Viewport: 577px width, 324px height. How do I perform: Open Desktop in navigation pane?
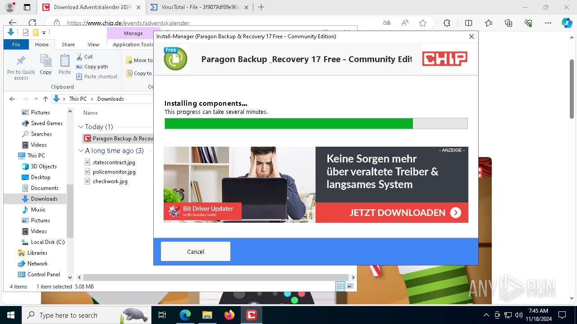coord(40,177)
